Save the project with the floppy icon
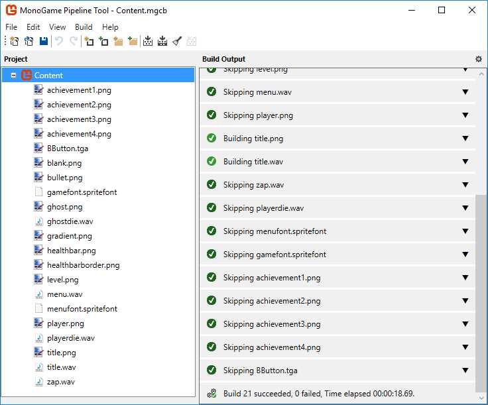The width and height of the screenshot is (488, 405). point(44,41)
